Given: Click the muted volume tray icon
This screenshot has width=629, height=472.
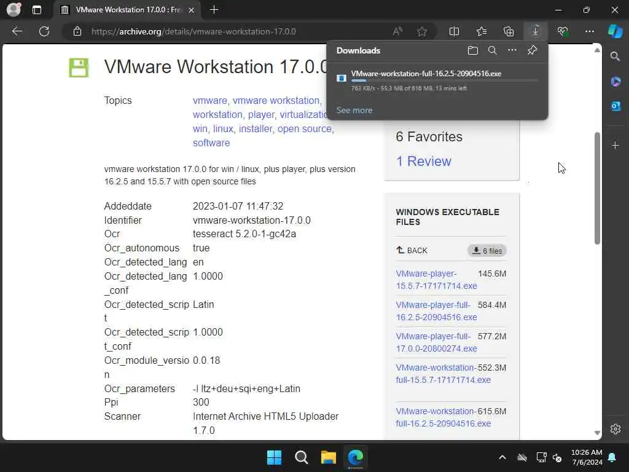Looking at the screenshot, I should [557, 457].
